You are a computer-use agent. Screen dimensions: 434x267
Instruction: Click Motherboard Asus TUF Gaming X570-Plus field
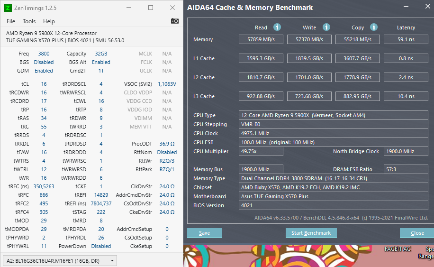pyautogui.click(x=334, y=196)
